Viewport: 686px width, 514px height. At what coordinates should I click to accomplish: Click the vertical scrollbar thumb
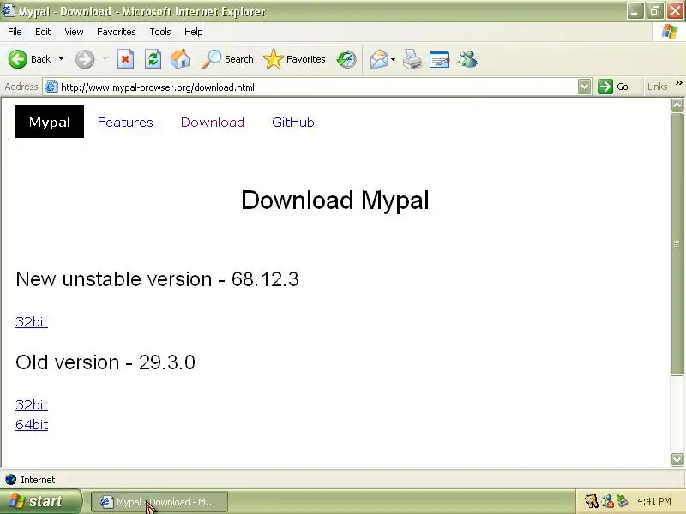point(677,243)
